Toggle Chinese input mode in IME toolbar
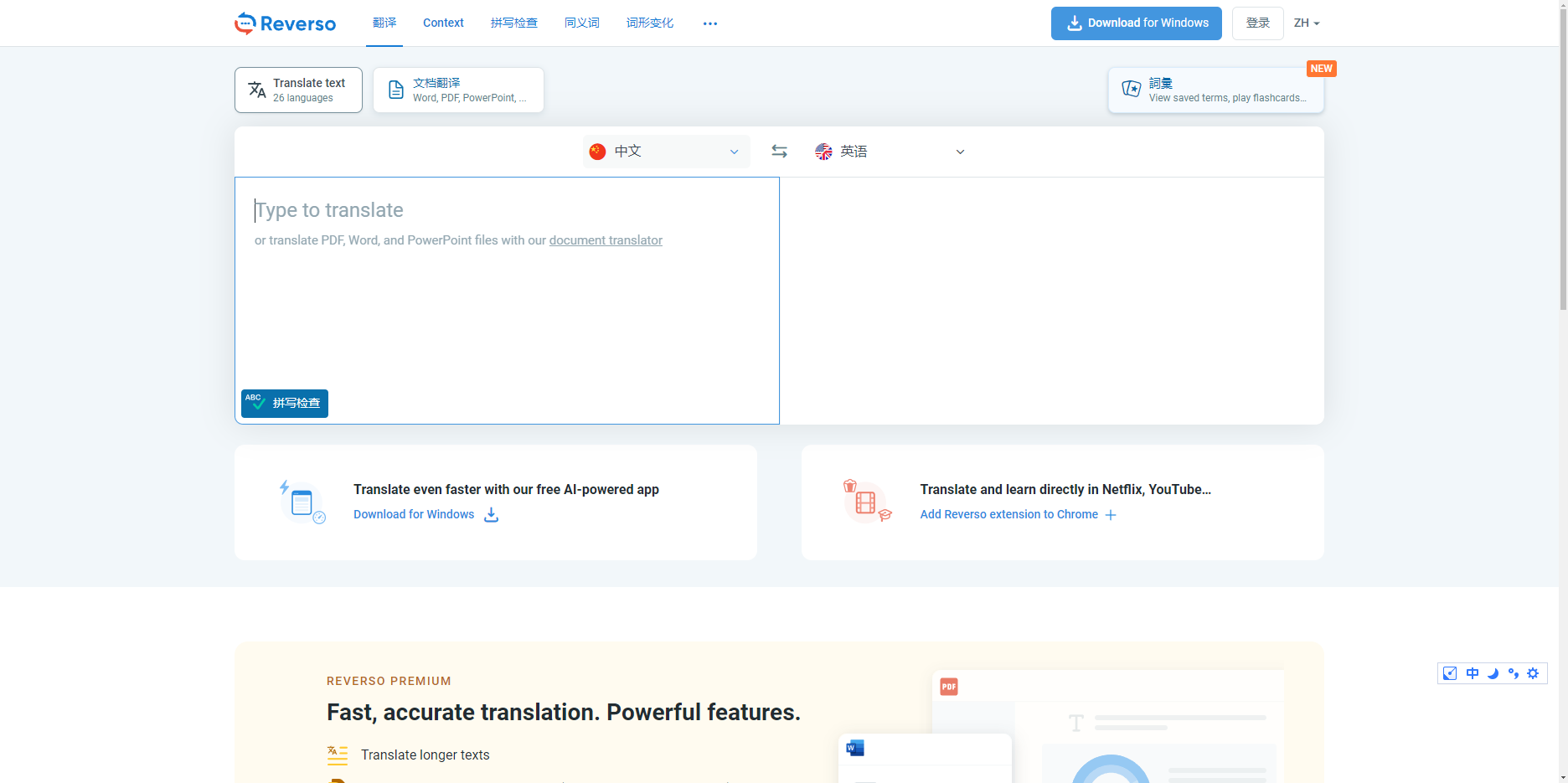This screenshot has height=783, width=1568. click(x=1472, y=673)
